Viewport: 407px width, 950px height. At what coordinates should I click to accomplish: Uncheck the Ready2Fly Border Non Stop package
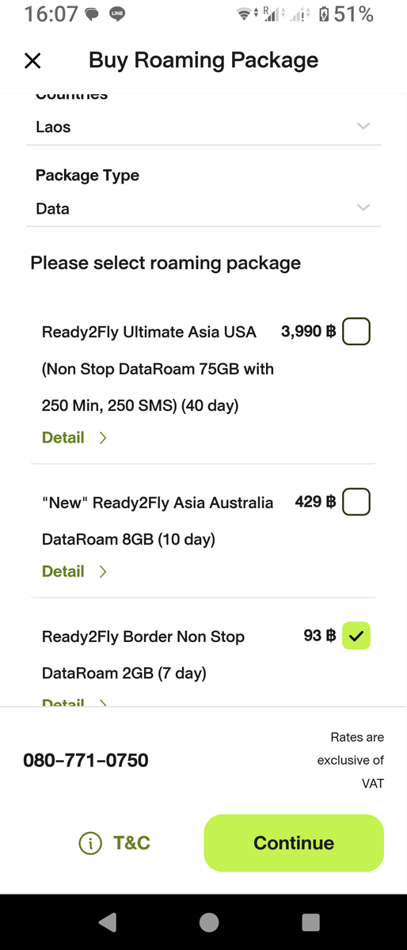[356, 636]
